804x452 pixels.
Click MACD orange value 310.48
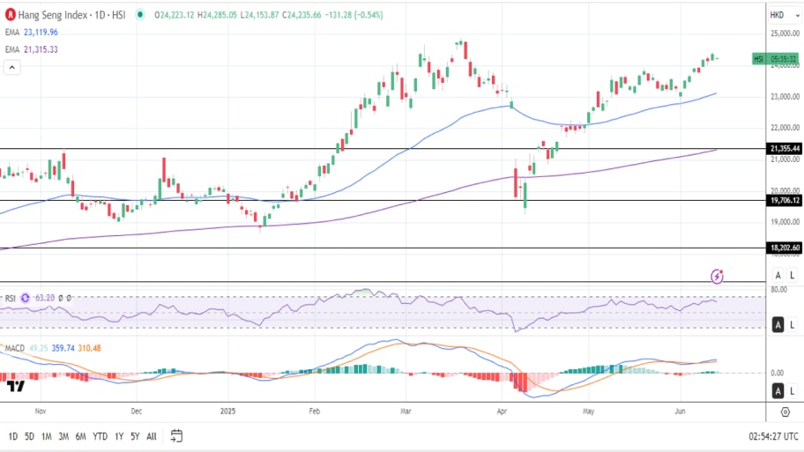pyautogui.click(x=89, y=348)
